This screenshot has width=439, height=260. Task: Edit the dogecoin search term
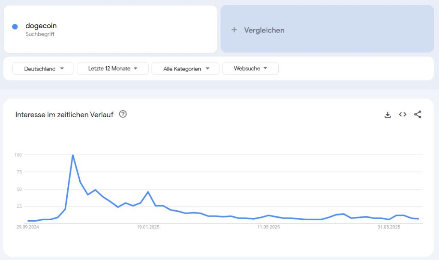41,26
